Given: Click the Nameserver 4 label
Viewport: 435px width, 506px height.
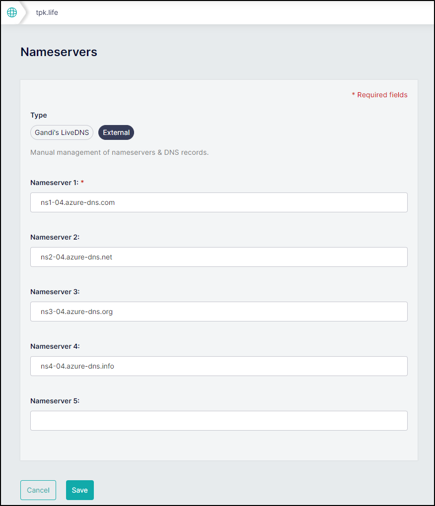Looking at the screenshot, I should (55, 346).
